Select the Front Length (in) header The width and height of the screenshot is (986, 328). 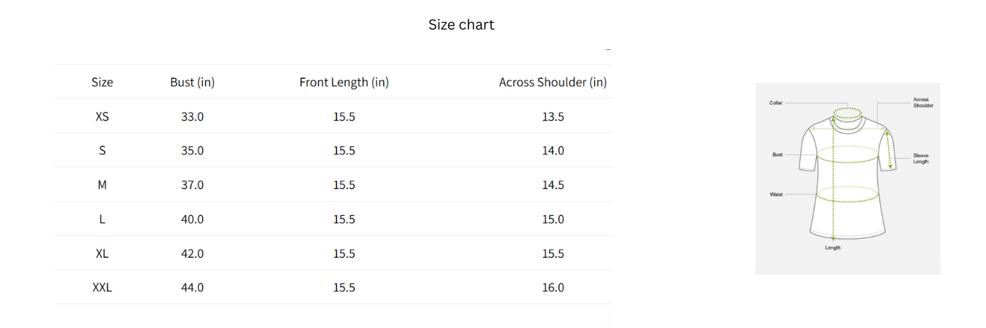coord(344,82)
